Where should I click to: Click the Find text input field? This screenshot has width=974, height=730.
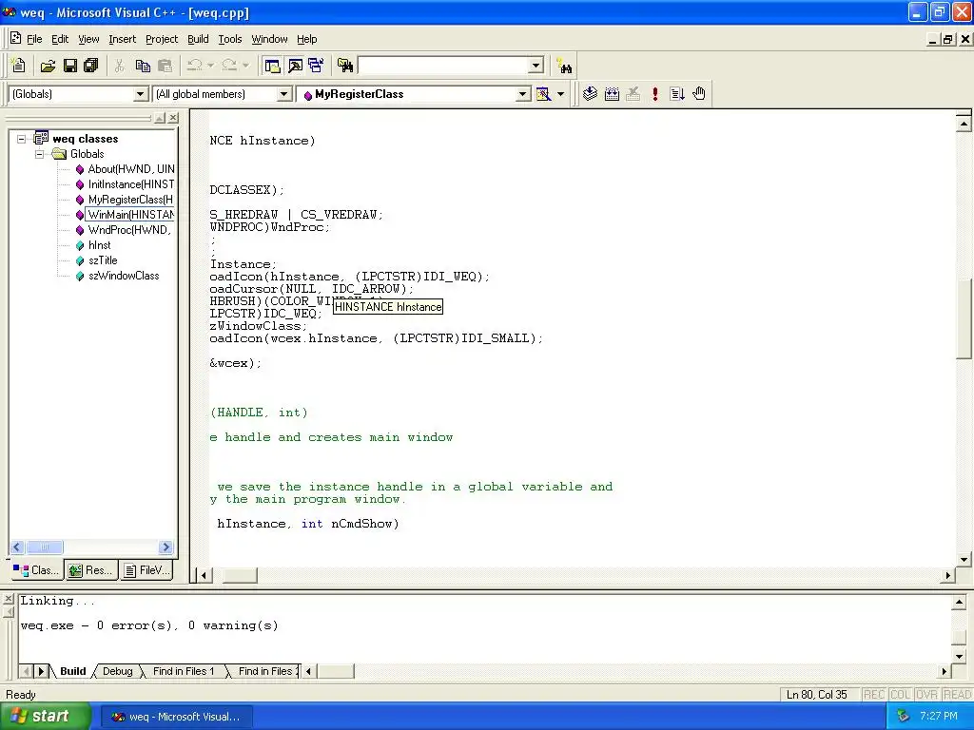[443, 66]
